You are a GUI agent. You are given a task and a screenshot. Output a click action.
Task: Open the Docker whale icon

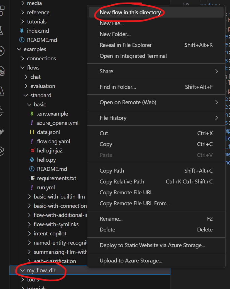[x=2, y=131]
